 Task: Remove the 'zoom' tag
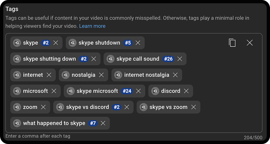click(43, 107)
